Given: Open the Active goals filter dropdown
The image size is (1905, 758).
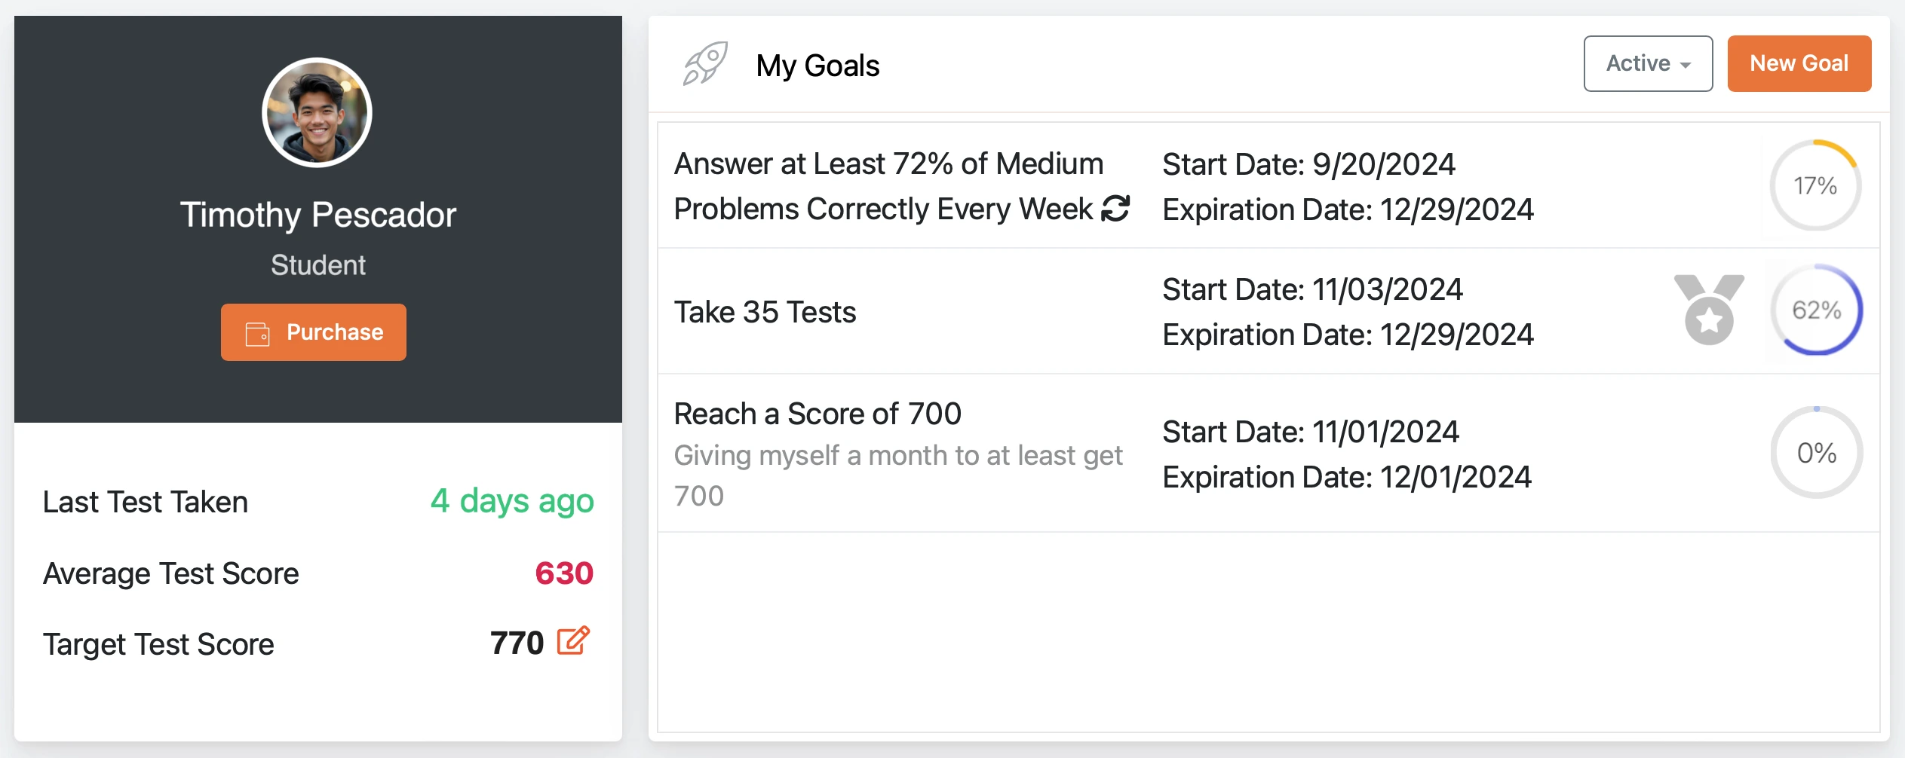Looking at the screenshot, I should (1648, 63).
